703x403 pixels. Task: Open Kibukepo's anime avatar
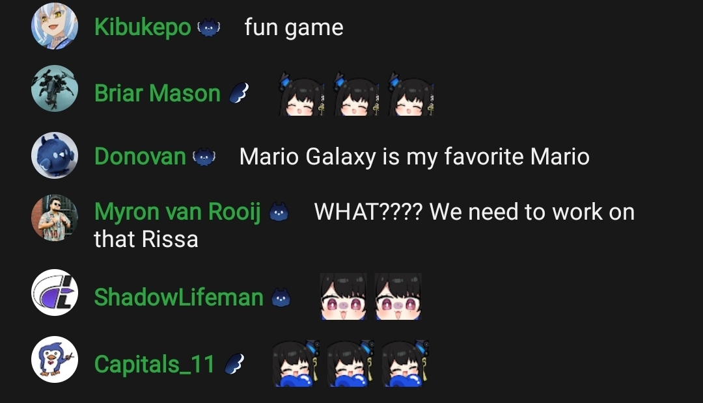coord(54,26)
